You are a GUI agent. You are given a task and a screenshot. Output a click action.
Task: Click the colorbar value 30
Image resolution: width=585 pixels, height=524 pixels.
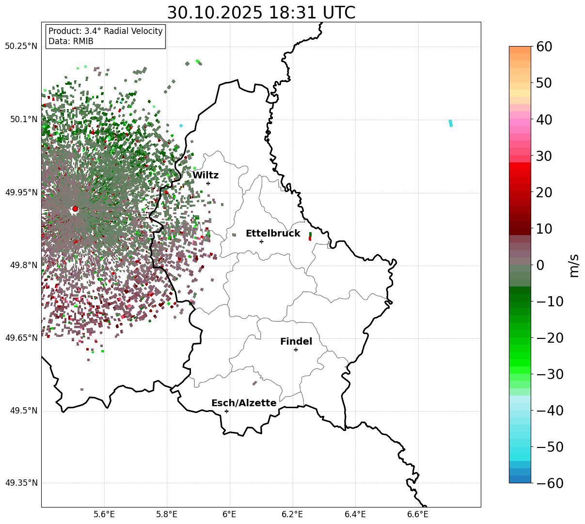(543, 156)
